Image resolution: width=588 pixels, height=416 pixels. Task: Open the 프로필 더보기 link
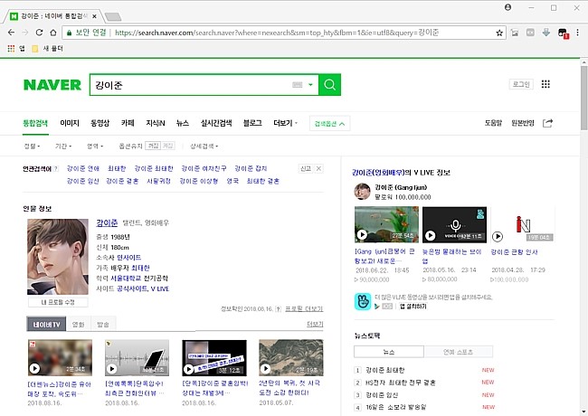click(x=304, y=308)
